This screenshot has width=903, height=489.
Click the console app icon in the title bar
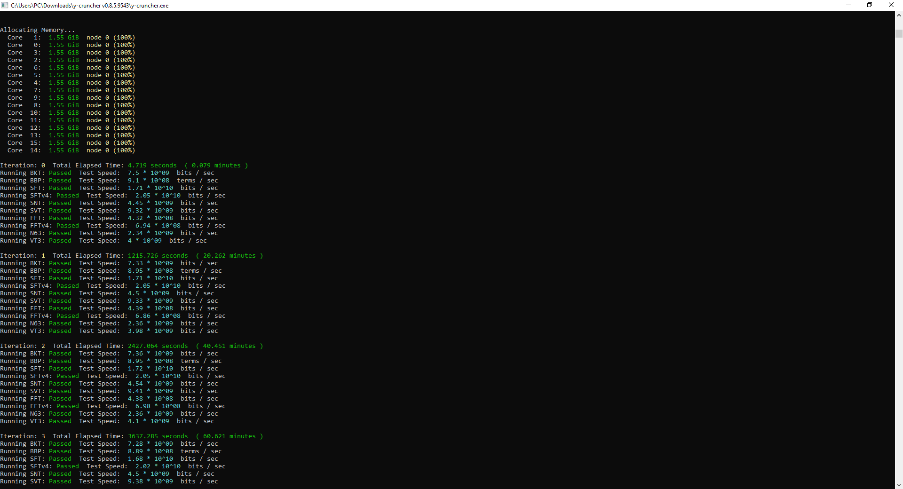[5, 5]
